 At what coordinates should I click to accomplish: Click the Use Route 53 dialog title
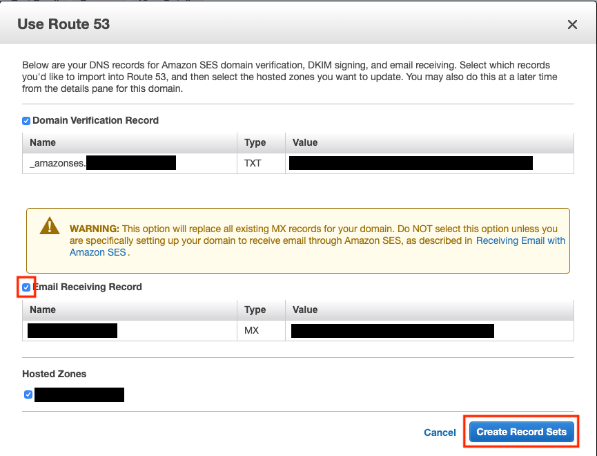63,23
